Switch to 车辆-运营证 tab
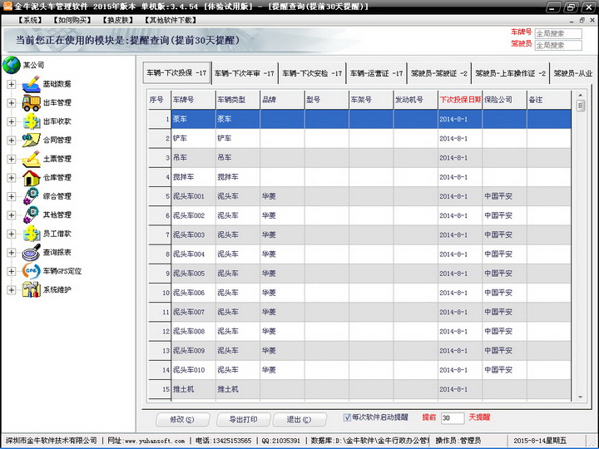This screenshot has width=599, height=449. 376,73
